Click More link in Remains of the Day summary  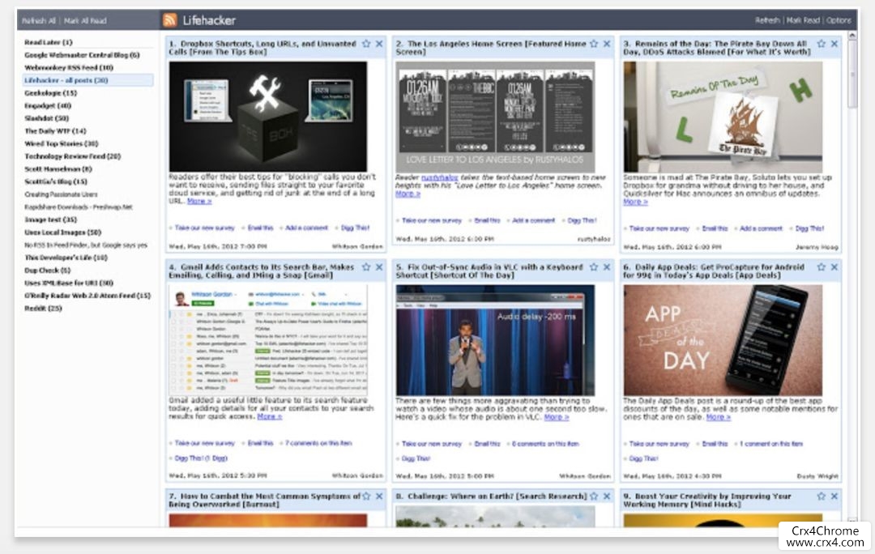636,202
